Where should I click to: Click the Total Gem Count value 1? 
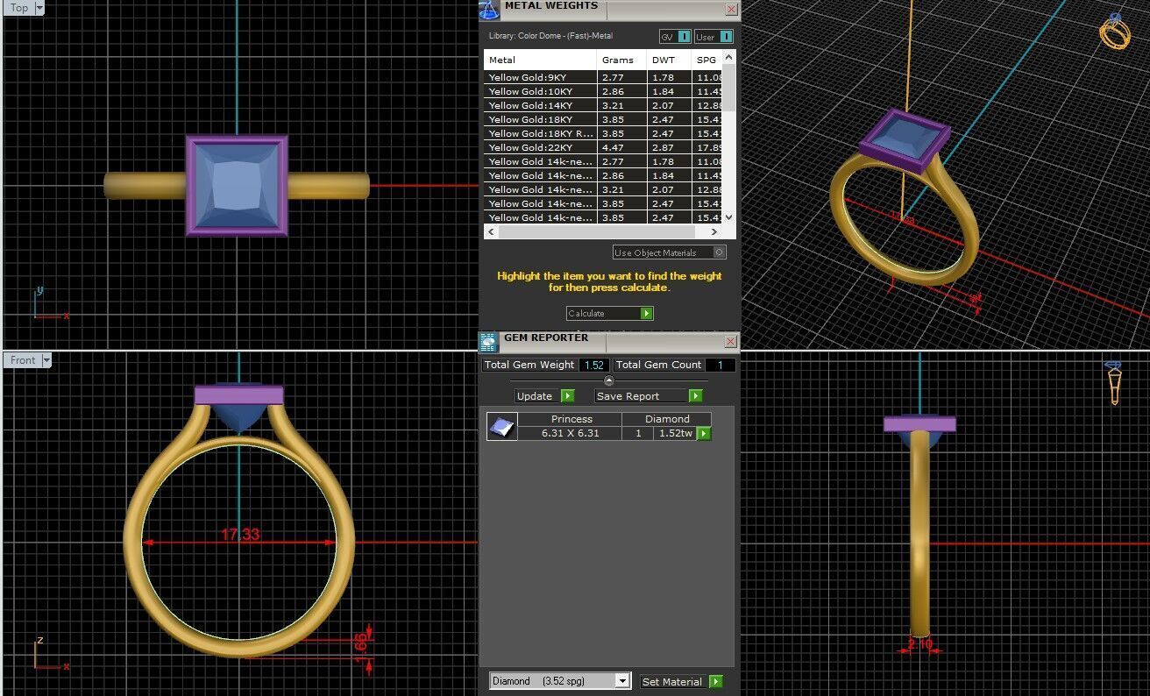coord(720,365)
